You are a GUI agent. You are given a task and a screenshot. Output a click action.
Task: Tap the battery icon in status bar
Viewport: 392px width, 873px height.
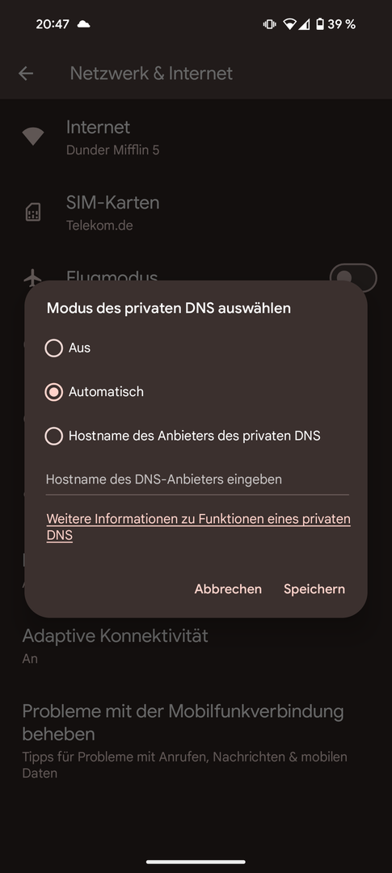point(319,24)
